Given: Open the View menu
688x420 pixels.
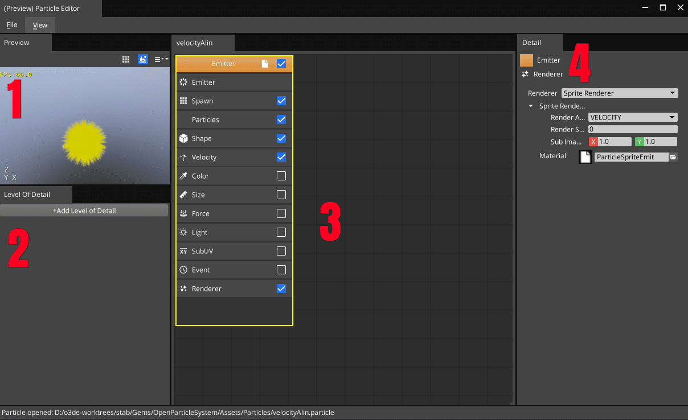Looking at the screenshot, I should (40, 25).
